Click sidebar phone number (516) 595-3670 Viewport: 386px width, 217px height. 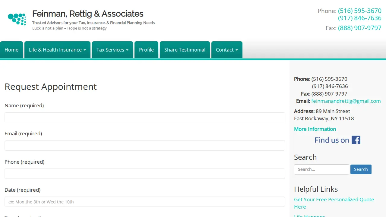329,79
